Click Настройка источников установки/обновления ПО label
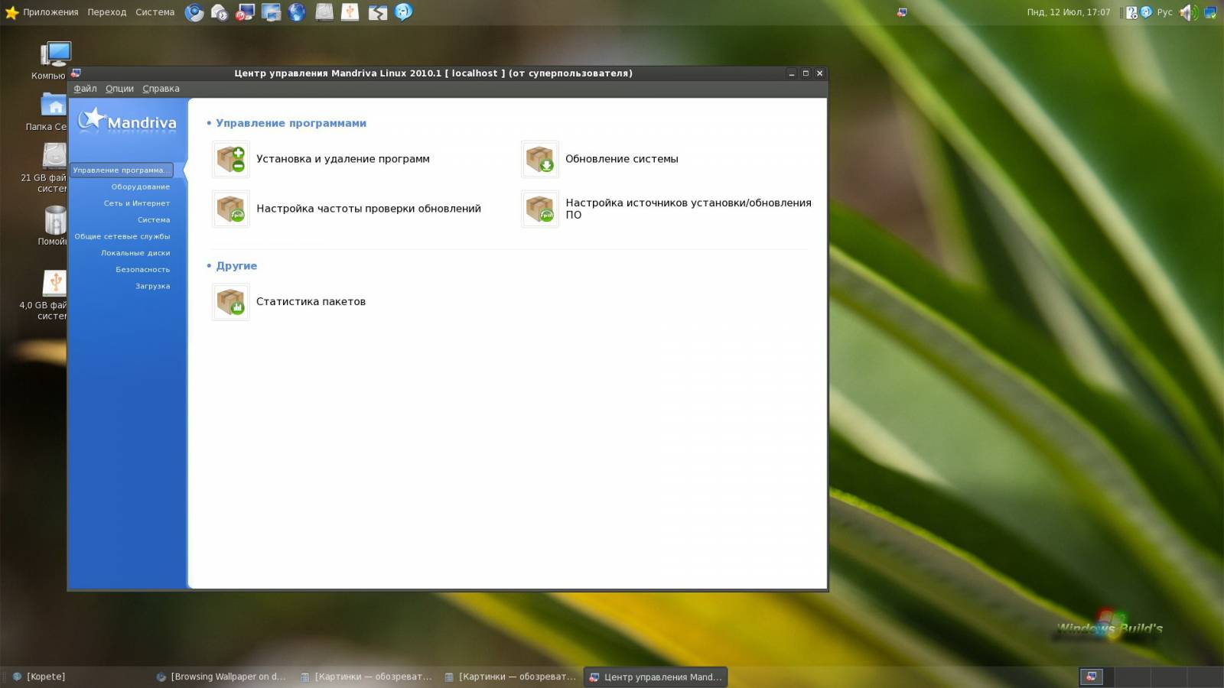 (688, 209)
